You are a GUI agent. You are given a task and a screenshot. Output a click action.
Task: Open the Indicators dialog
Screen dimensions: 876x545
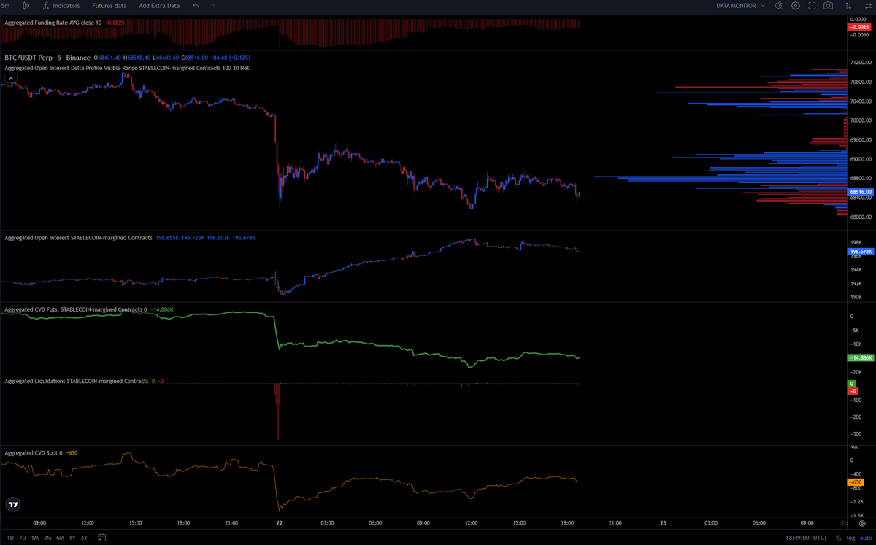(61, 6)
